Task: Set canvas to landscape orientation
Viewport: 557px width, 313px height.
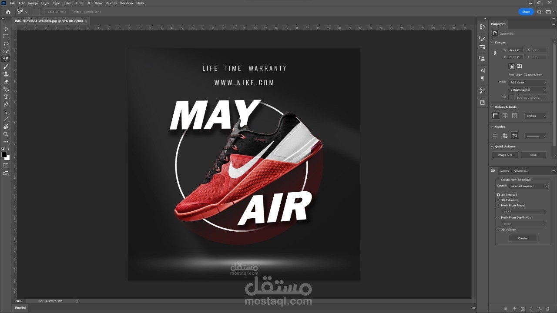Action: [x=519, y=67]
